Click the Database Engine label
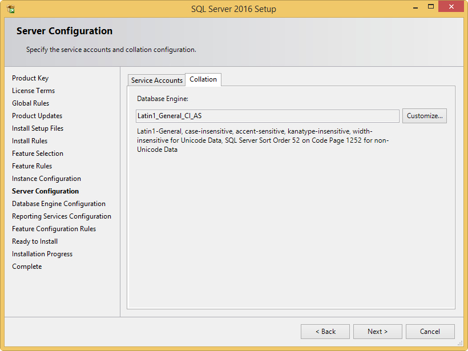The width and height of the screenshot is (468, 351). click(163, 99)
